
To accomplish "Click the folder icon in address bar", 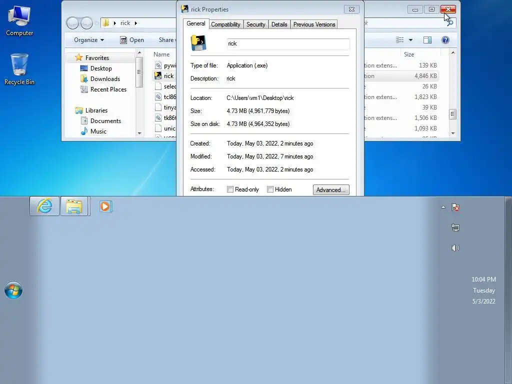I will [106, 23].
